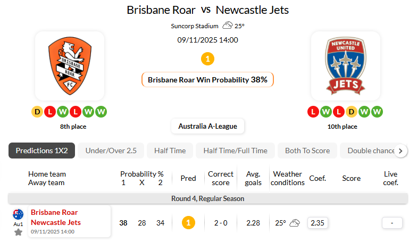Screen dimensions: 409x242
Task: Switch to the Under/Over 2.5 tab
Action: [x=111, y=151]
